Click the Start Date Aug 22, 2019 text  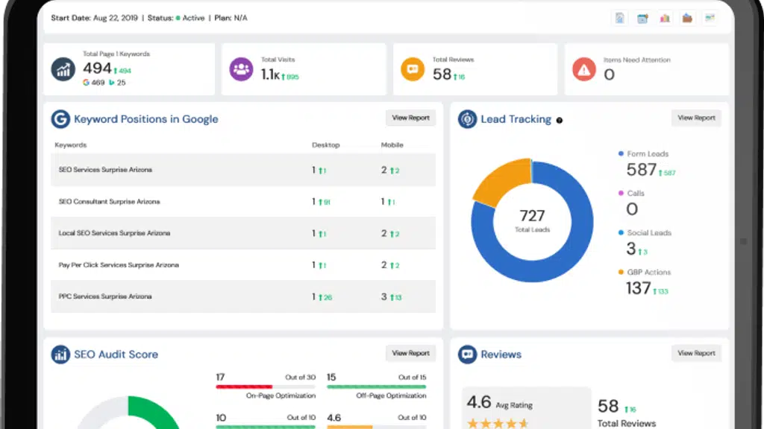pyautogui.click(x=95, y=18)
